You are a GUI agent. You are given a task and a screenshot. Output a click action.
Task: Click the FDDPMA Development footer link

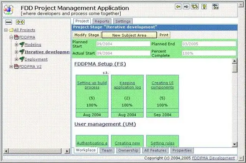coord(213,158)
